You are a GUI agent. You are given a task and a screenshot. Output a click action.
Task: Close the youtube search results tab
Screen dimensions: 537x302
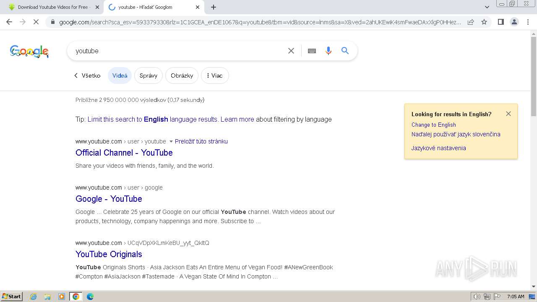tap(198, 7)
